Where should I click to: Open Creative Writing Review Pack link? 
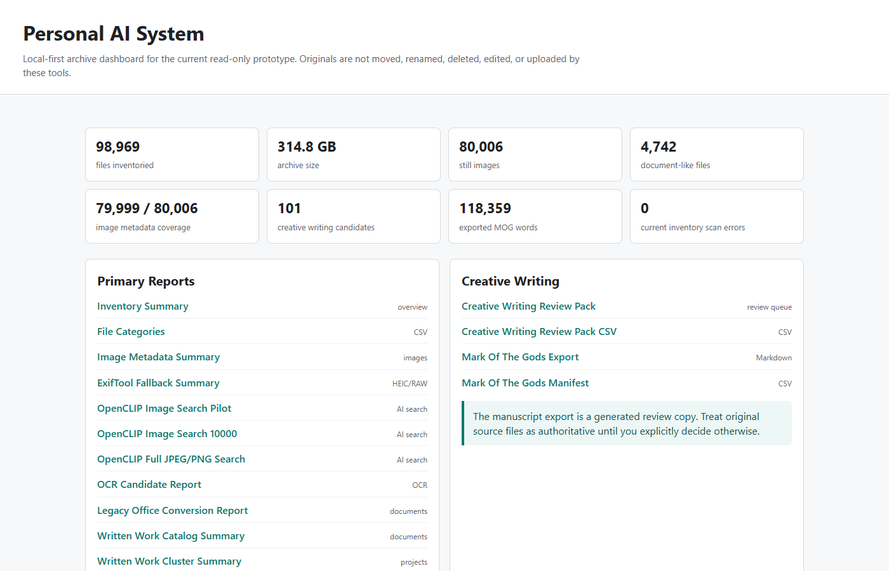coord(528,306)
